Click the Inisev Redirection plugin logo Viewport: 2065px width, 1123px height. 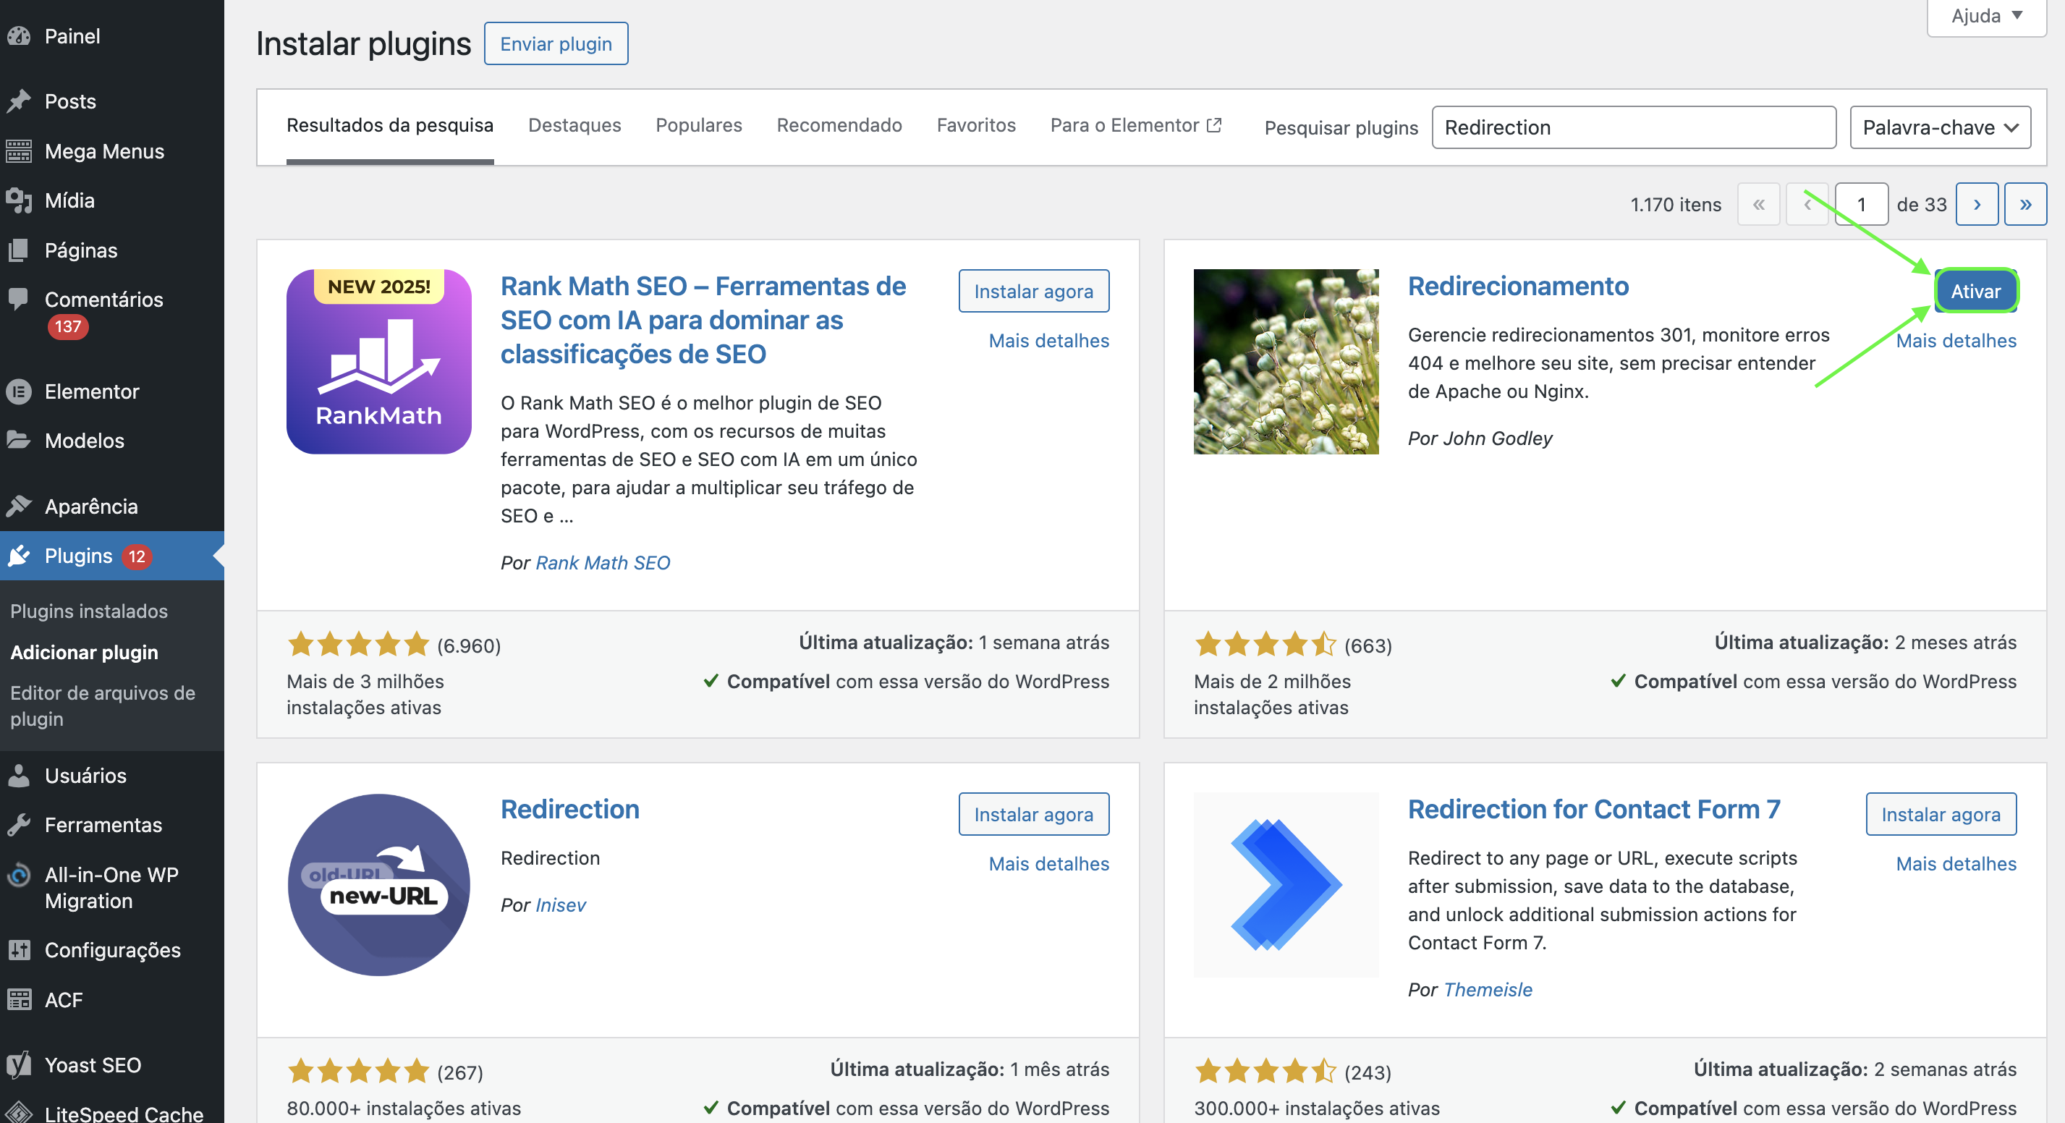pyautogui.click(x=378, y=885)
